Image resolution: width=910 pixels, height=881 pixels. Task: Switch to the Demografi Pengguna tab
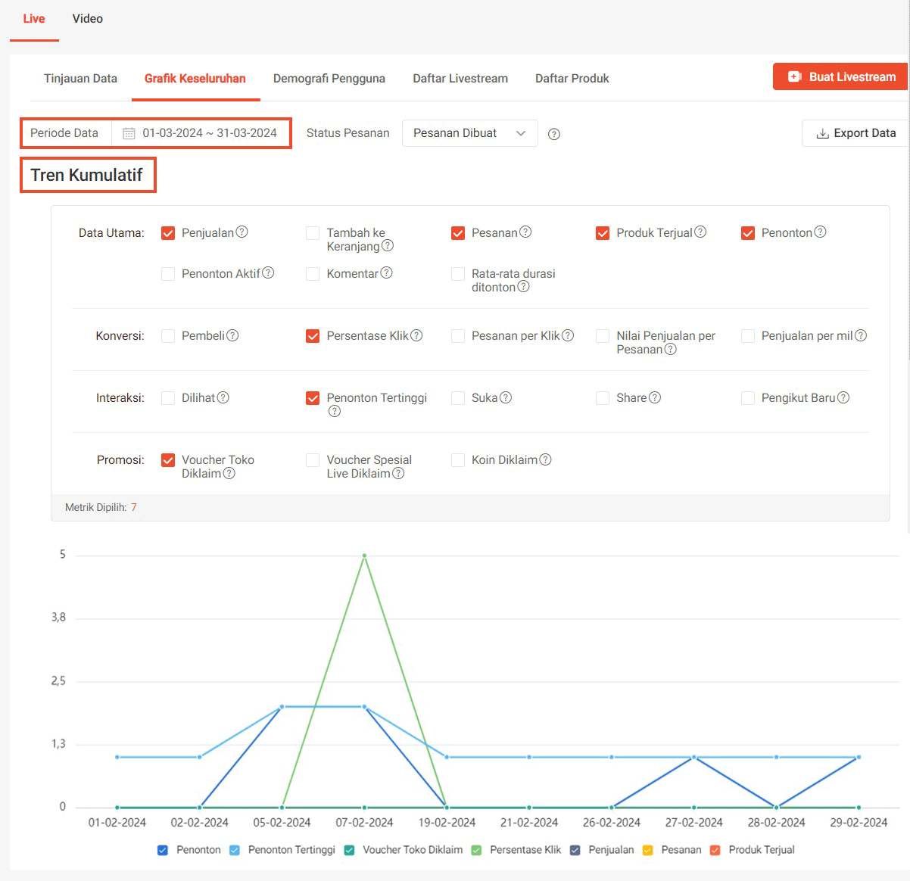[329, 79]
